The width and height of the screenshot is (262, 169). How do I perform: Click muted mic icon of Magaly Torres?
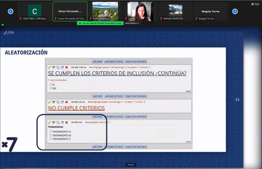coord(196,18)
